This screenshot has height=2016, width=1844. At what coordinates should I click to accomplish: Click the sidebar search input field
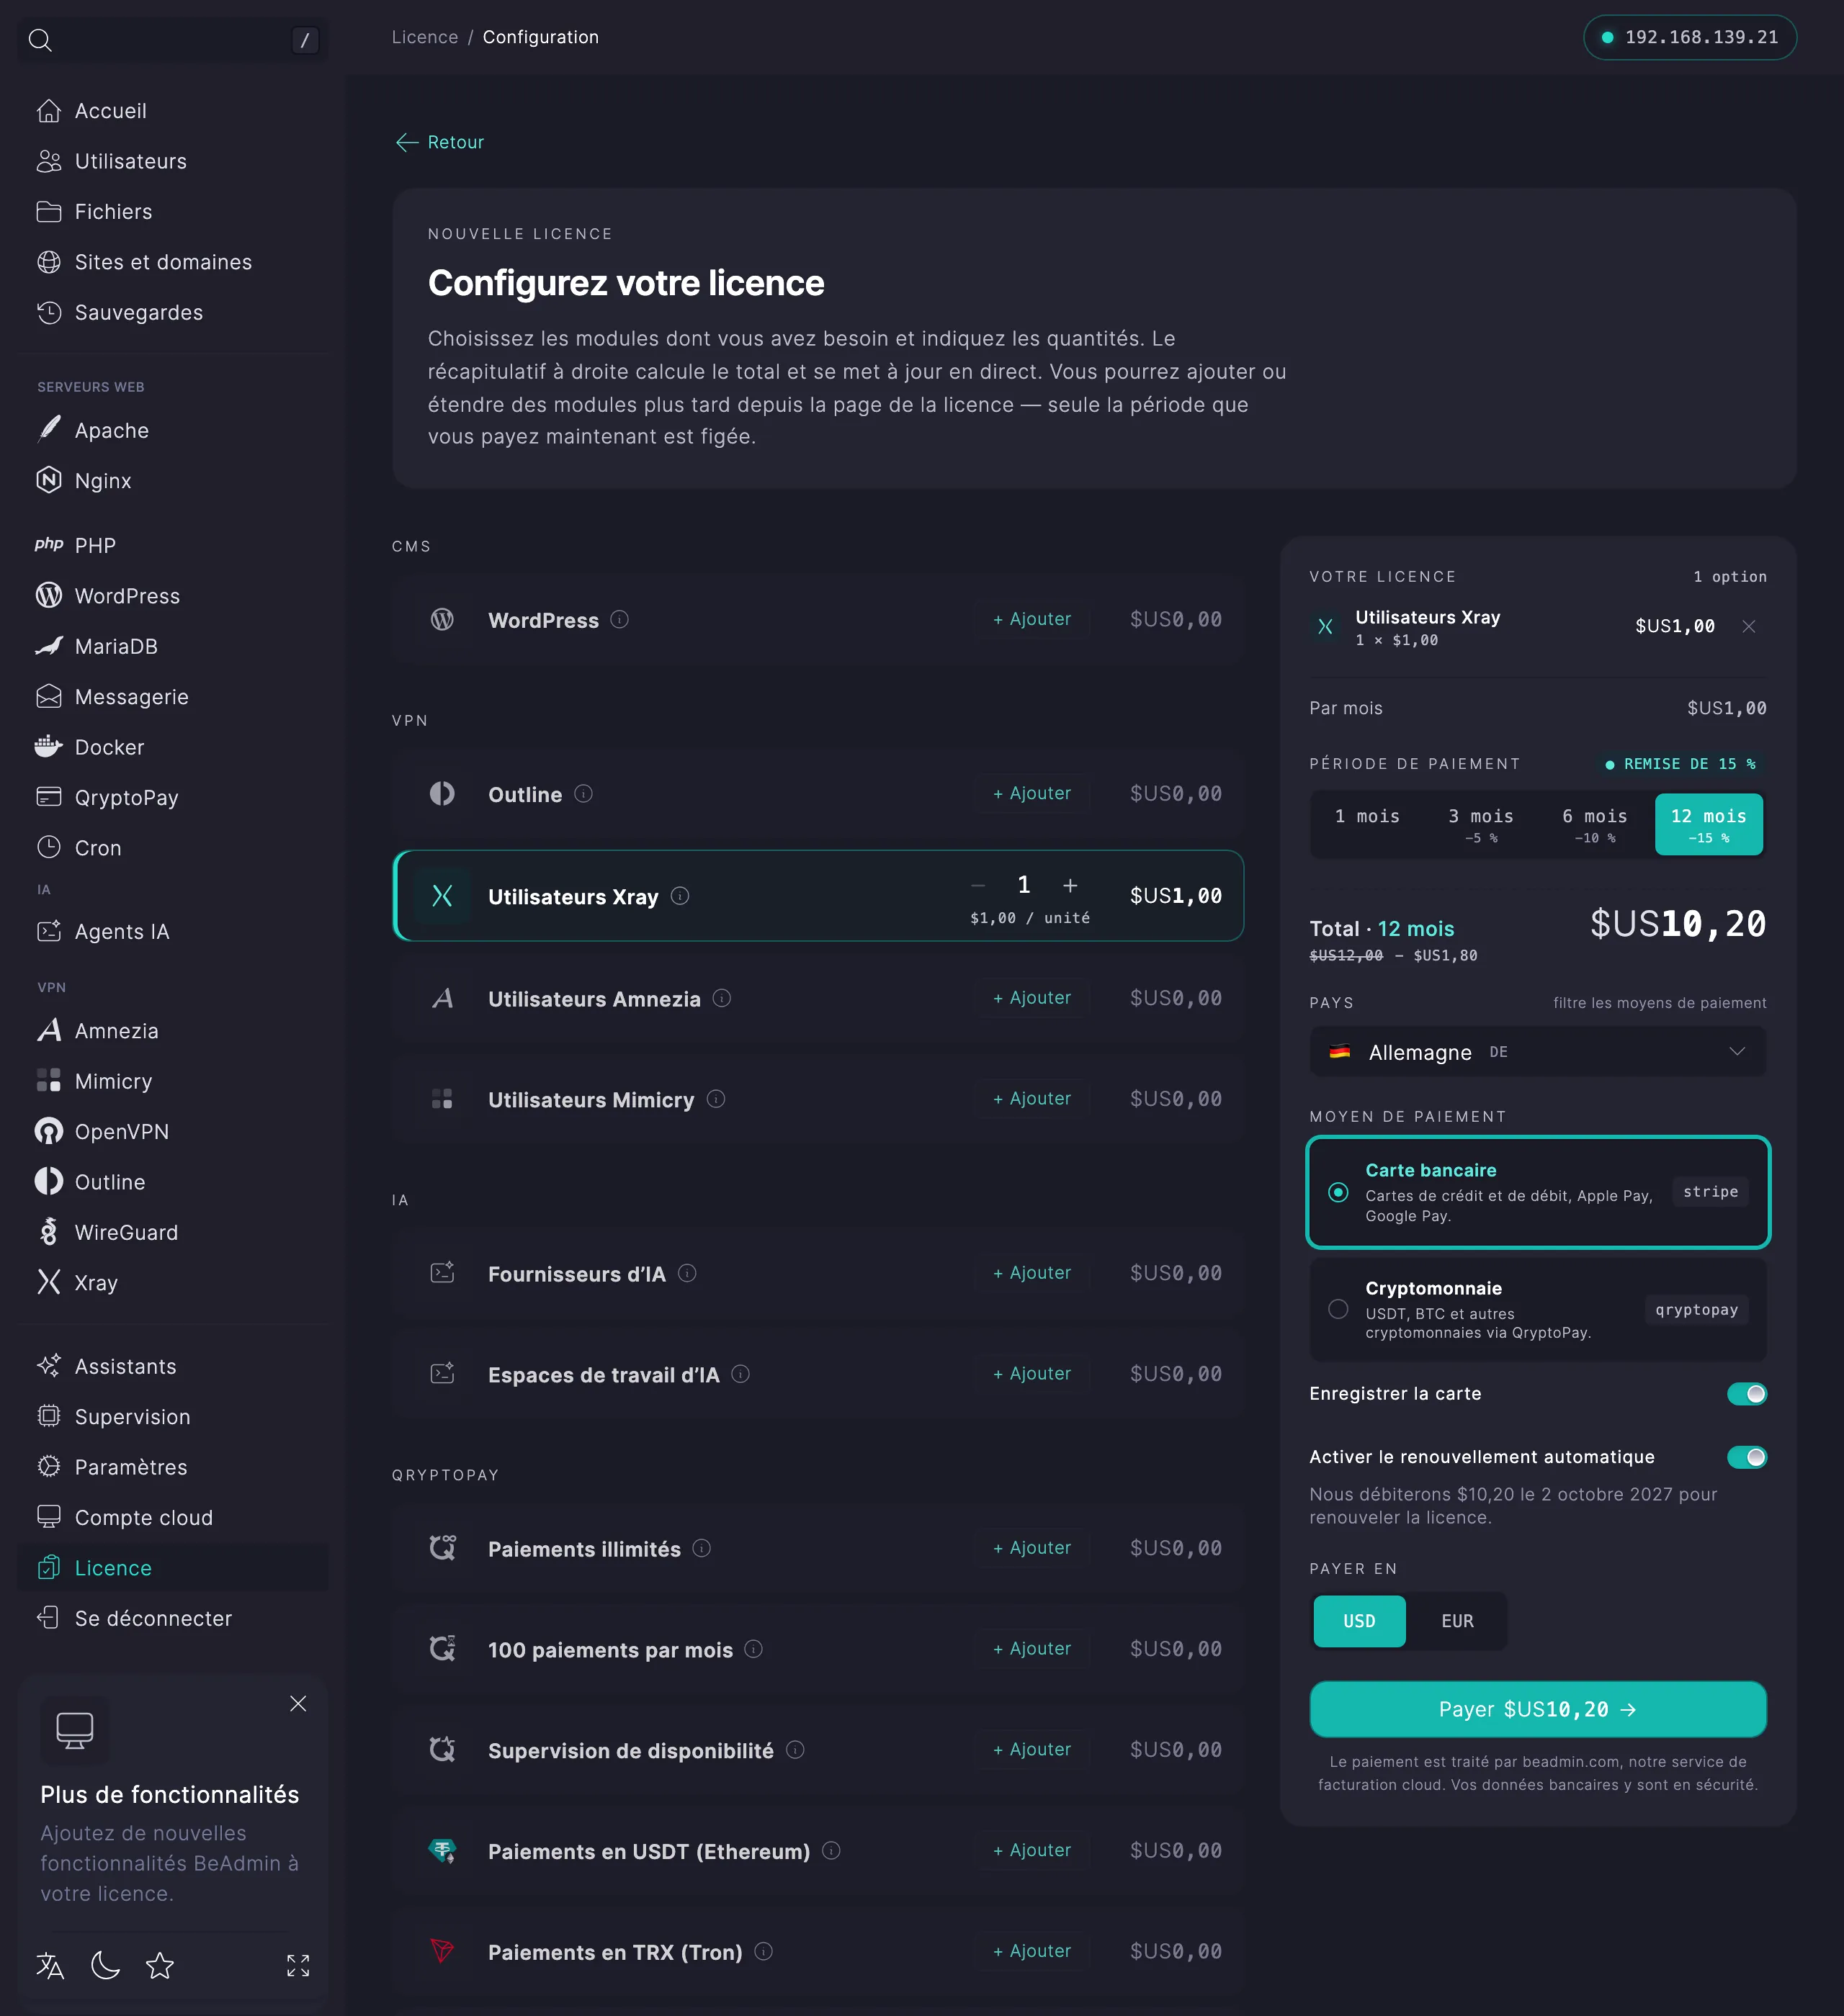coord(173,40)
